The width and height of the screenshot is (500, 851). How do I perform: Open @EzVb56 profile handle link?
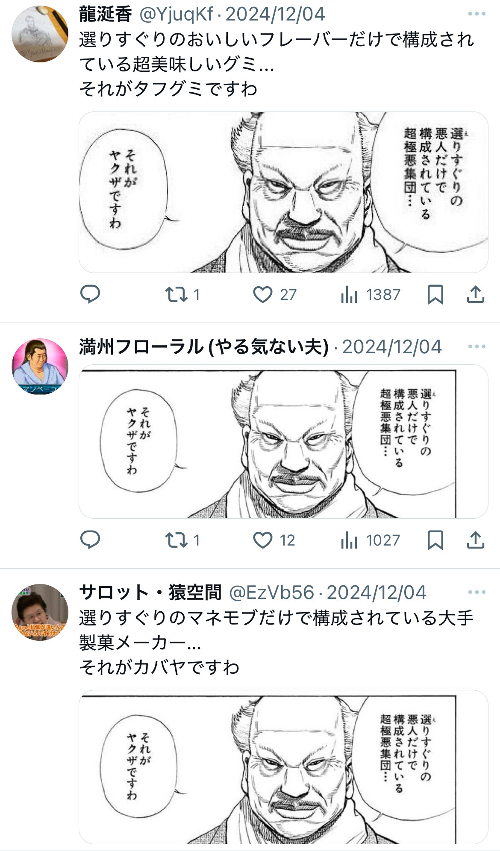pos(271,592)
